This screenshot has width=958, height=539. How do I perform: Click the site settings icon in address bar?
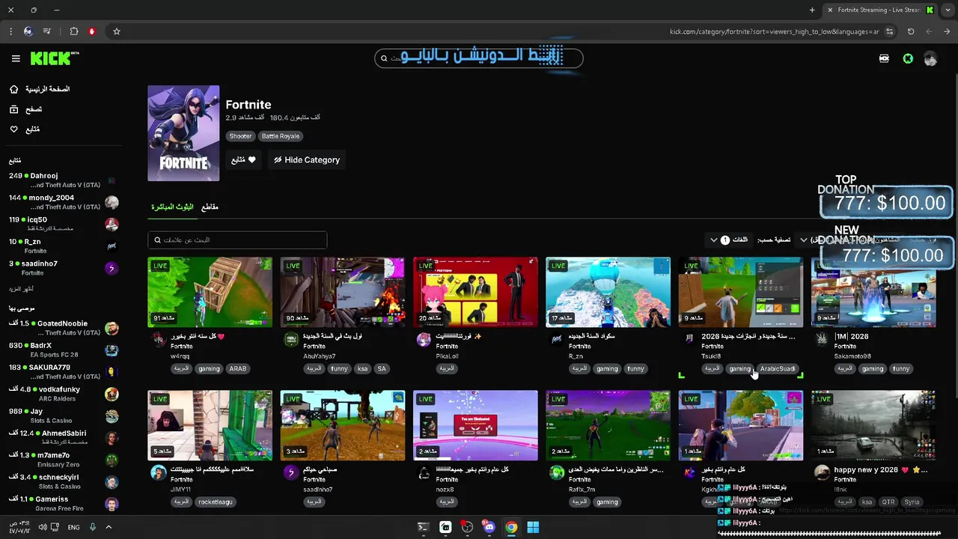tap(889, 31)
